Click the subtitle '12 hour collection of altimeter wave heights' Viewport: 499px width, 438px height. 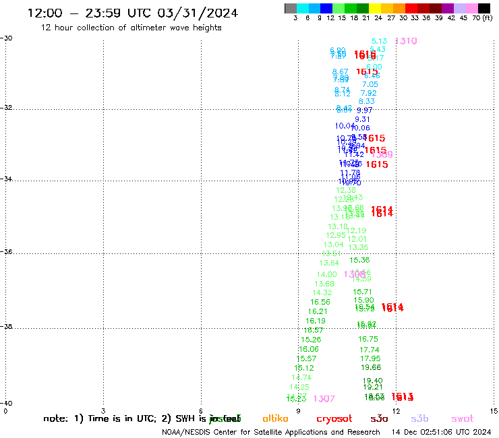(131, 28)
